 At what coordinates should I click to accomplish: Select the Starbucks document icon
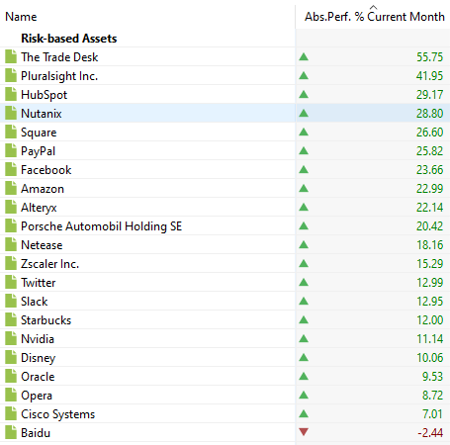point(11,319)
